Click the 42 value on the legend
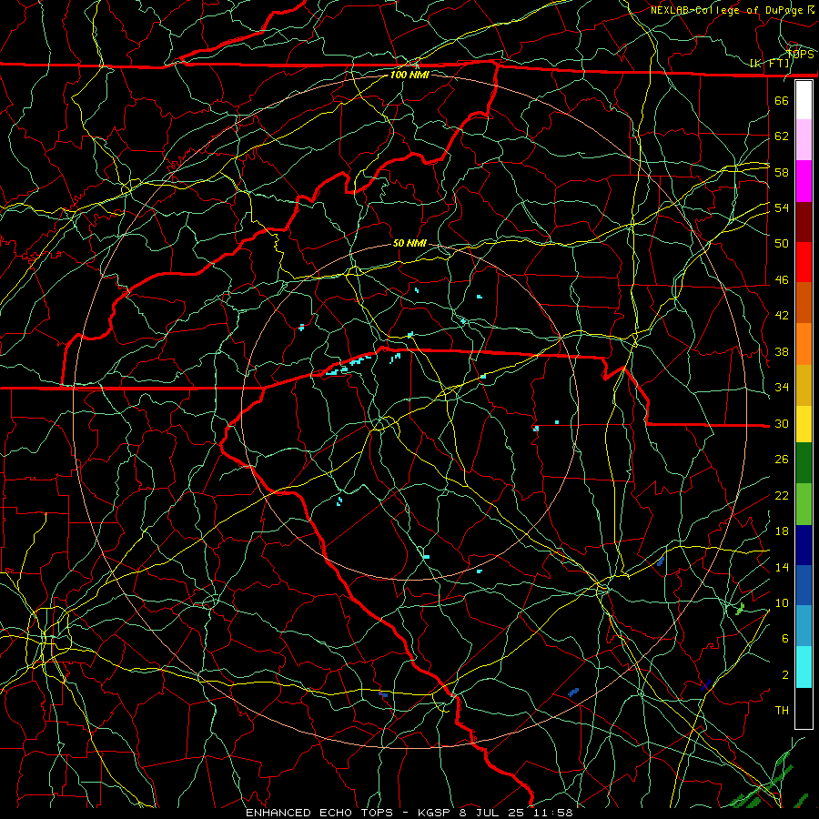Viewport: 819px width, 819px height. [x=782, y=316]
